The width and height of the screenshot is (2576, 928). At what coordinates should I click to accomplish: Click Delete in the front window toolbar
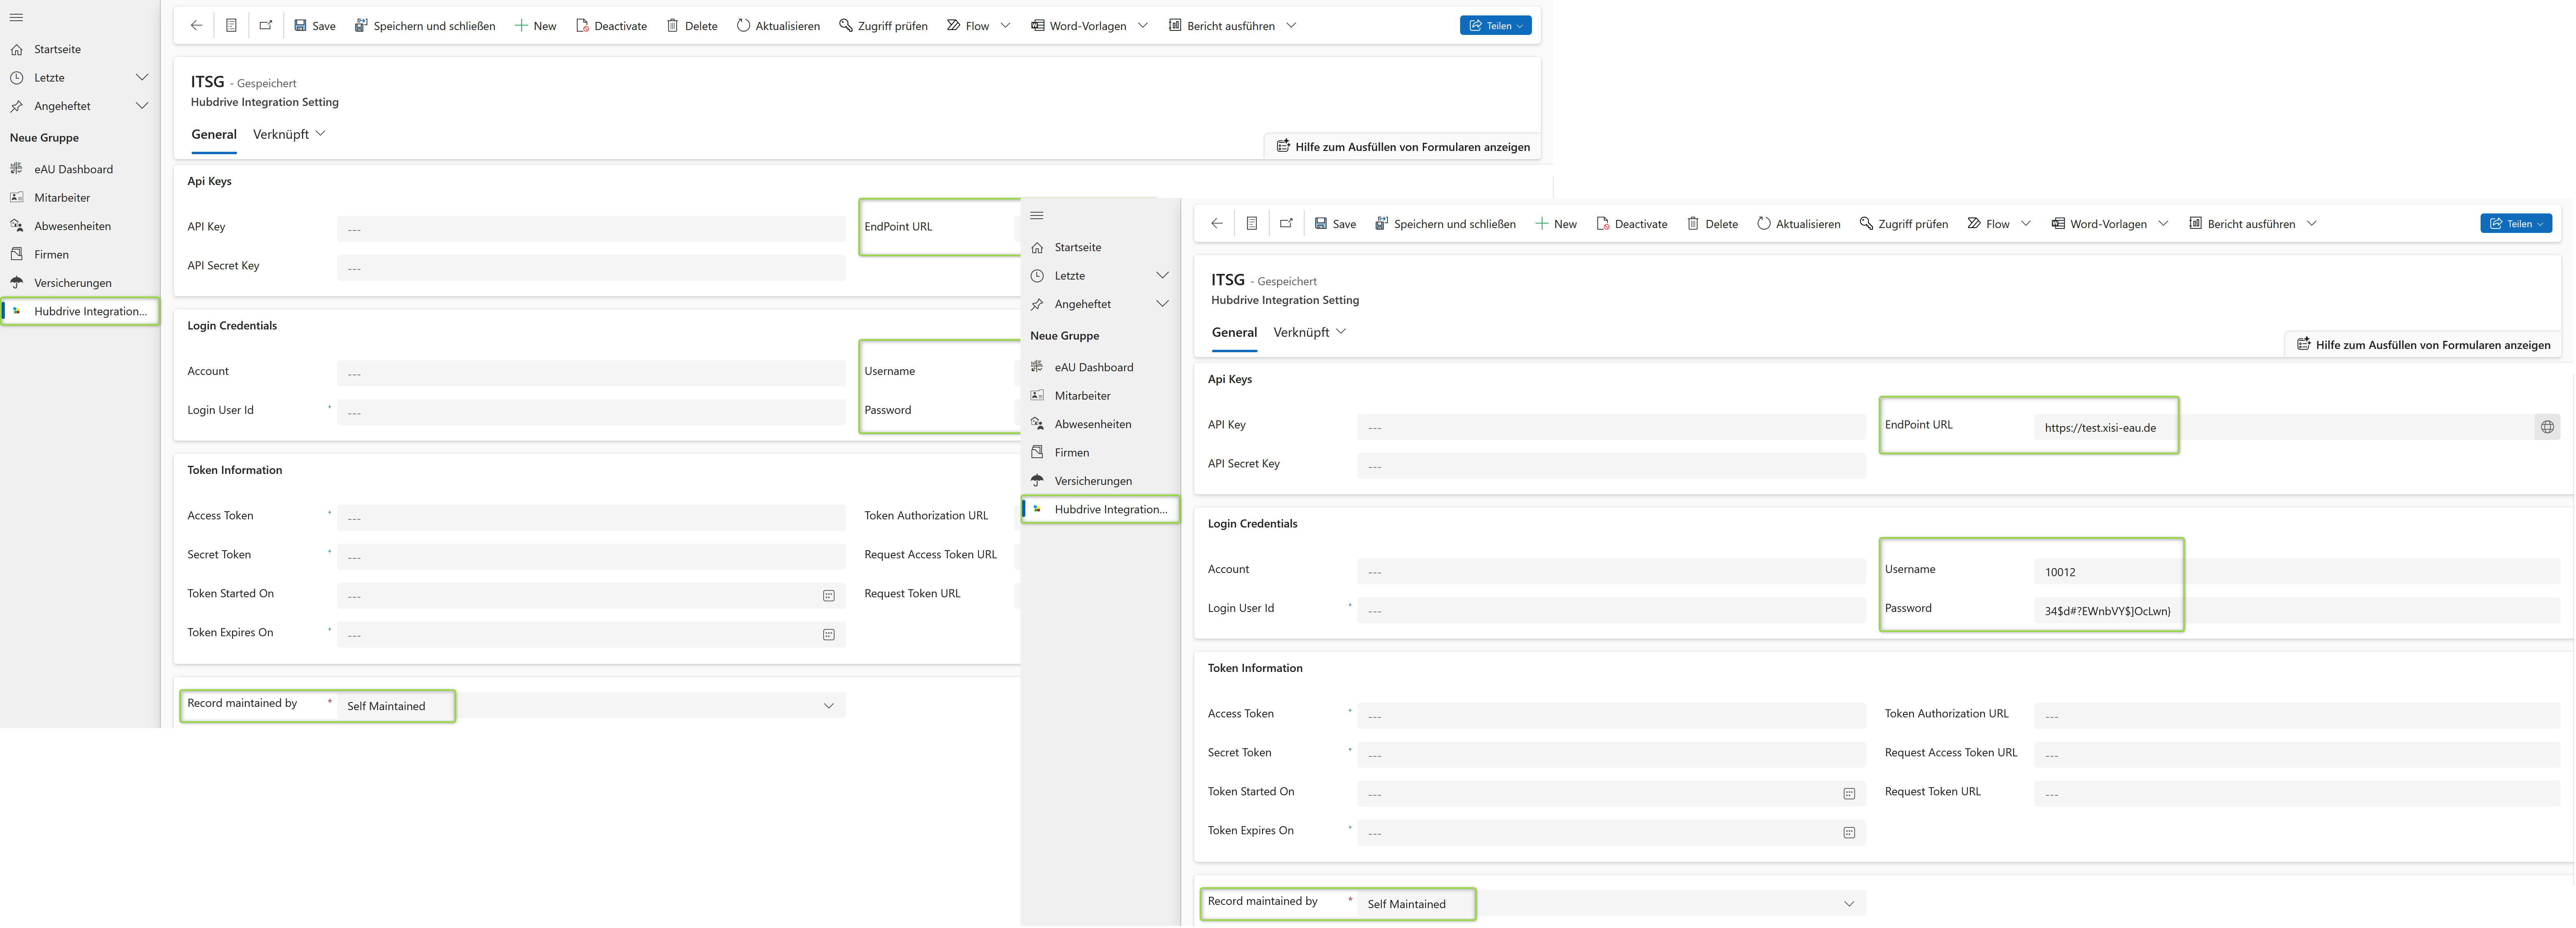click(x=1712, y=224)
